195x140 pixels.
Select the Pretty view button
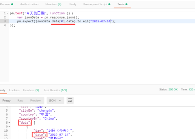pyautogui.click(x=6, y=101)
